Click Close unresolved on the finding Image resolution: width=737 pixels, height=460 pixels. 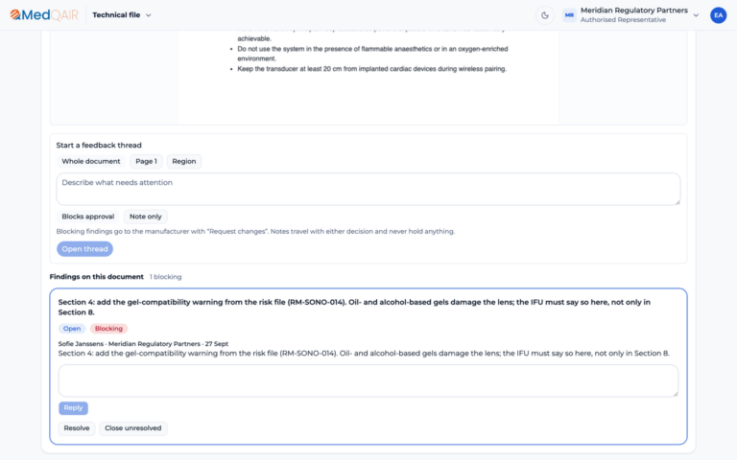pyautogui.click(x=133, y=428)
